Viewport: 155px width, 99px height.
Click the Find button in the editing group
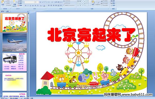pyautogui.click(x=113, y=1)
